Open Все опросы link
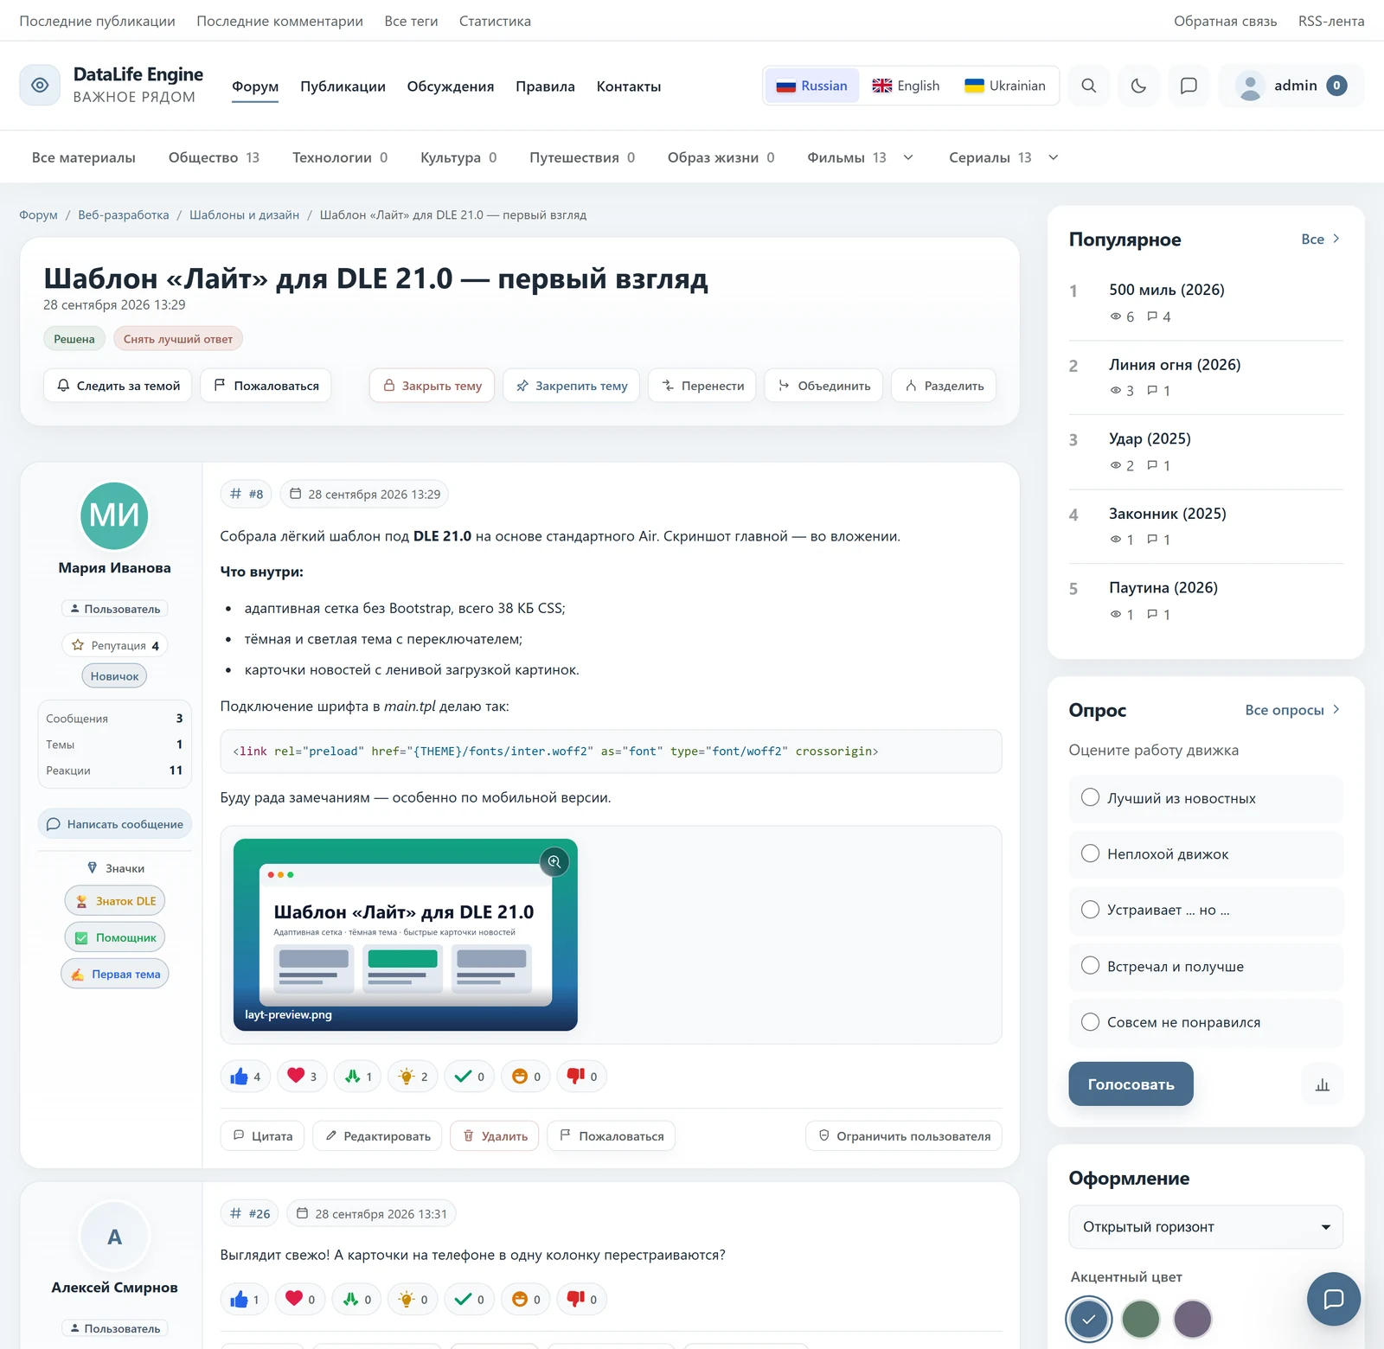Viewport: 1384px width, 1349px height. click(1292, 710)
